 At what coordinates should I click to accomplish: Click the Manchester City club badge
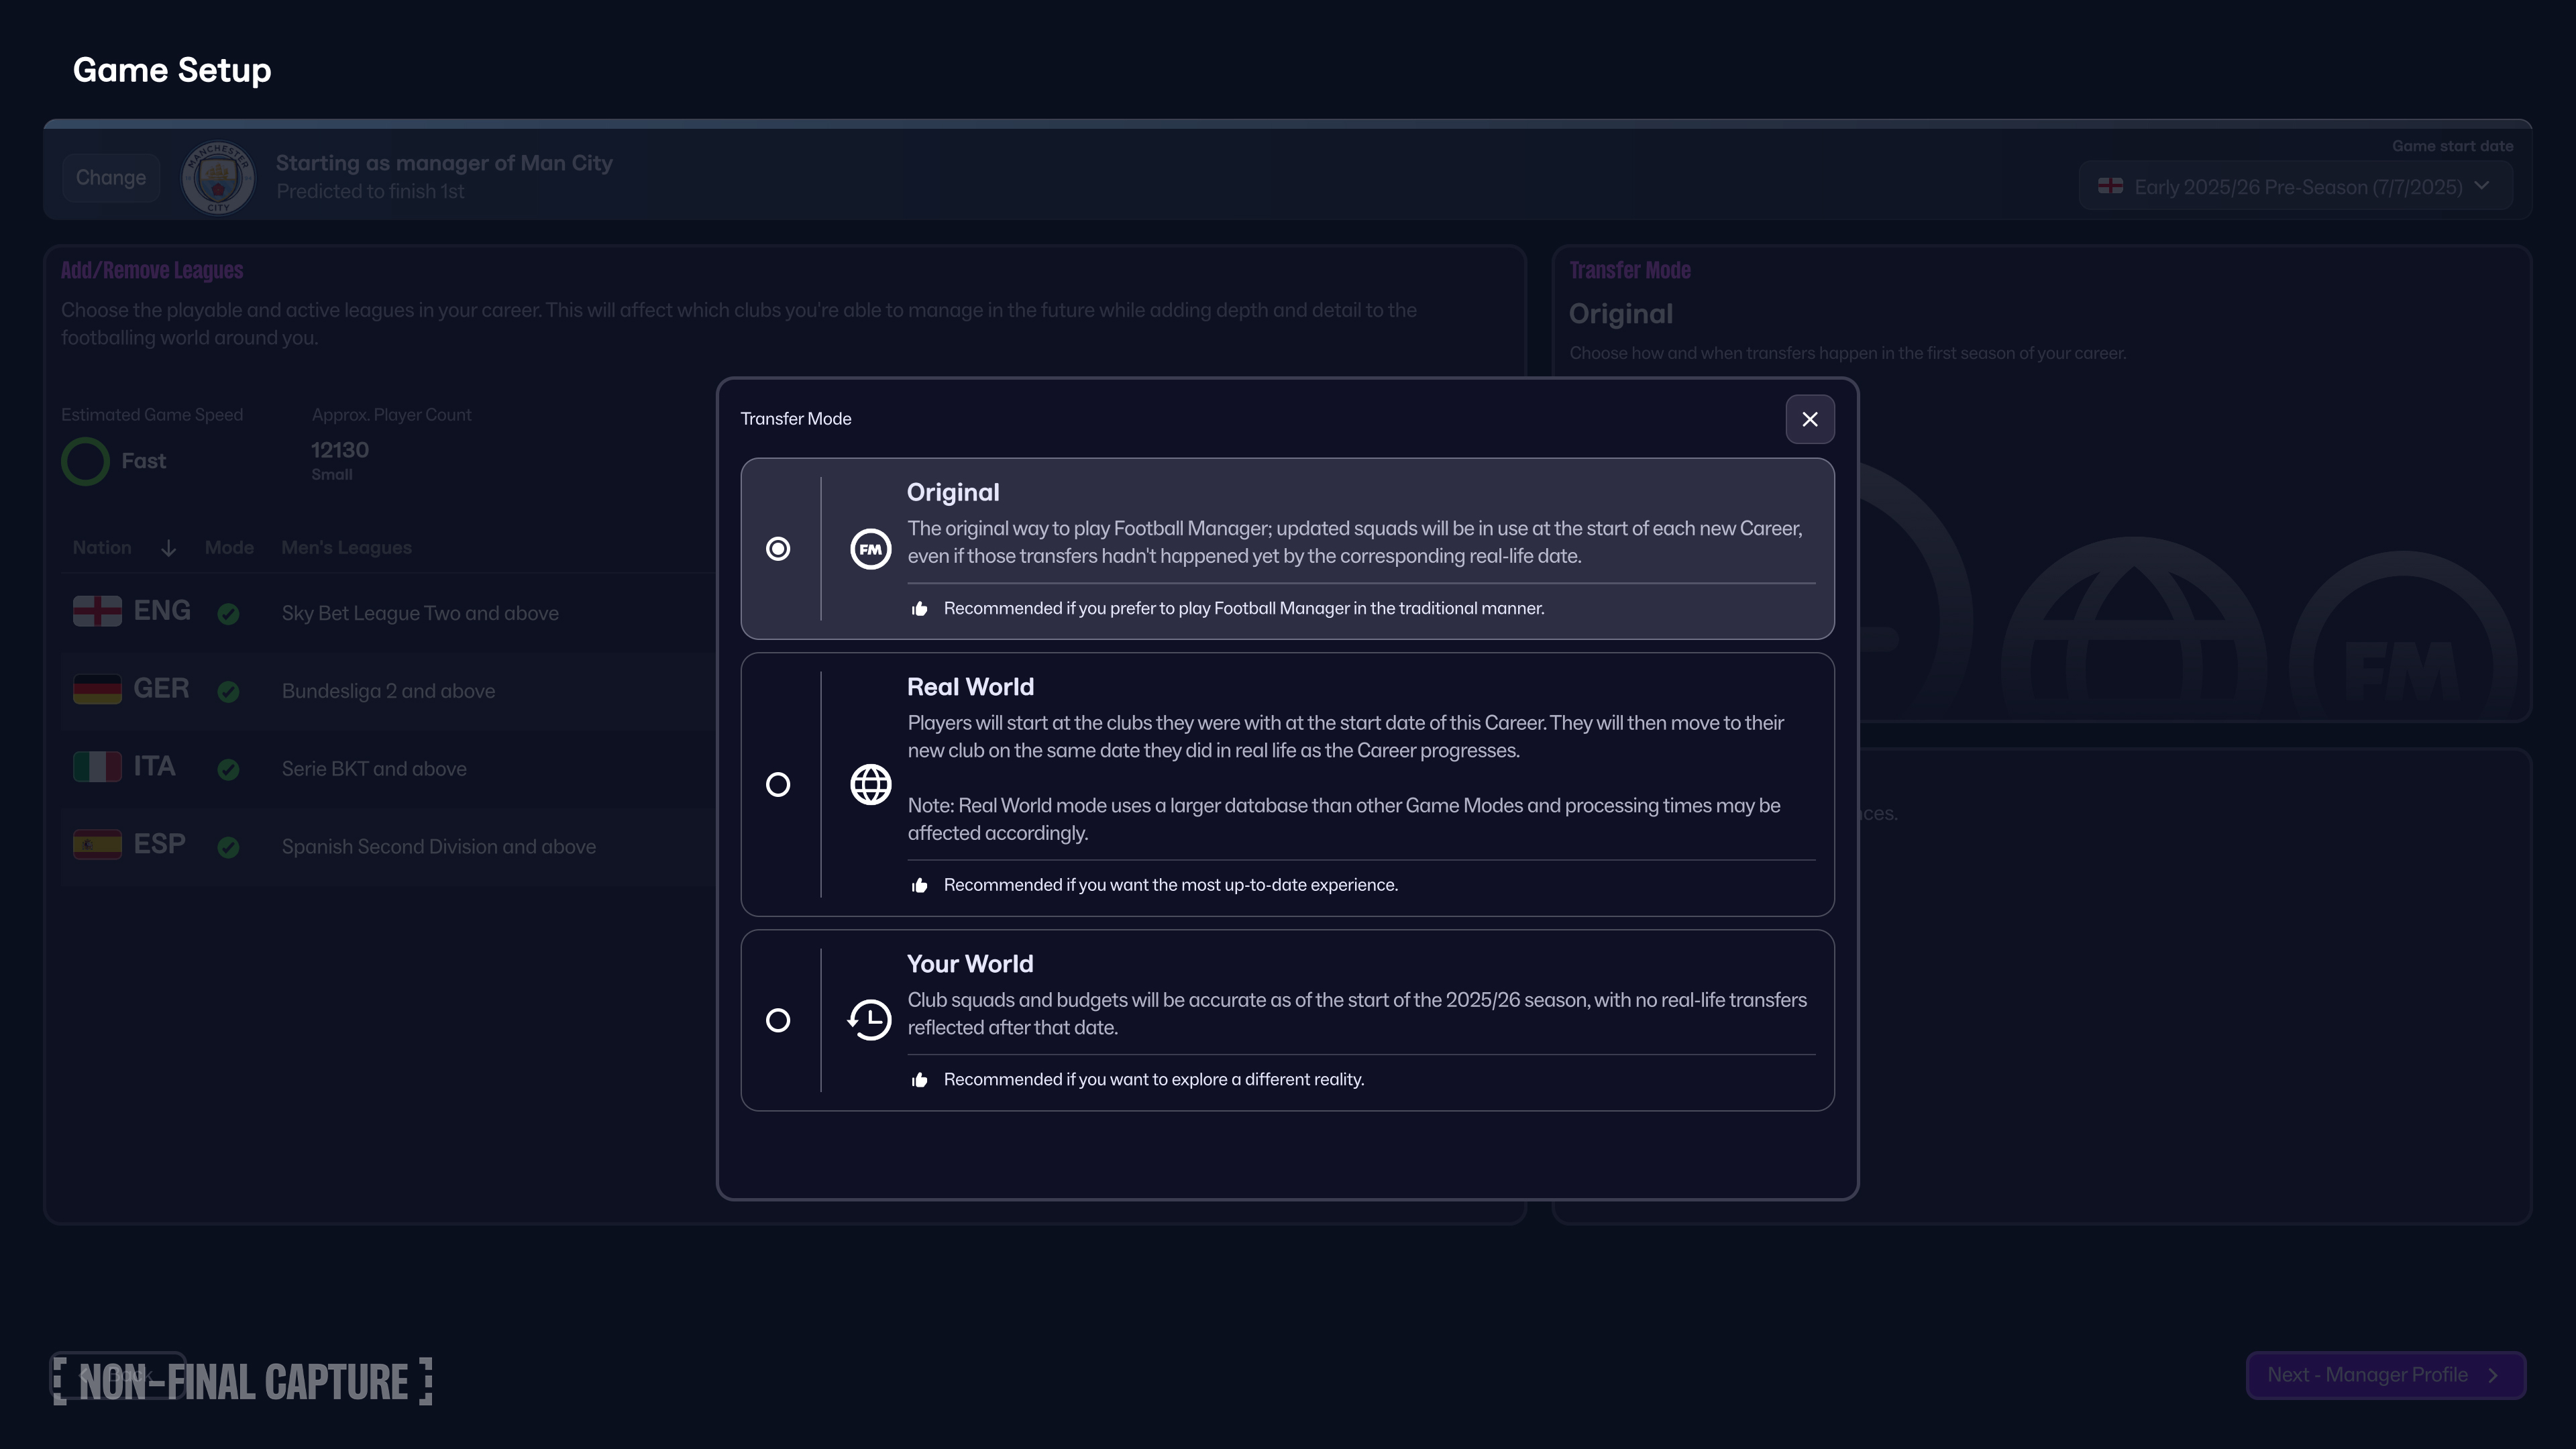[218, 178]
